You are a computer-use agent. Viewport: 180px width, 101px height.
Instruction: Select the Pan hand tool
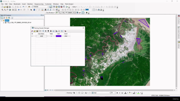click(x=7, y=10)
